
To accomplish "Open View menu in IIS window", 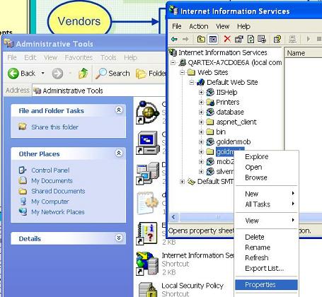I will tap(222, 26).
